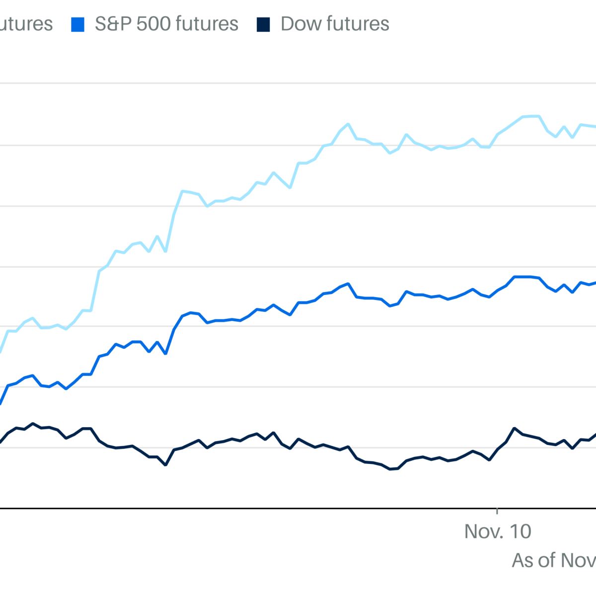This screenshot has width=596, height=596.
Task: Click the Dow futures line's trough before Nov. 10
Action: coord(390,469)
